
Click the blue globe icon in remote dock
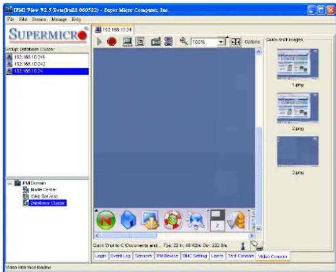click(196, 220)
